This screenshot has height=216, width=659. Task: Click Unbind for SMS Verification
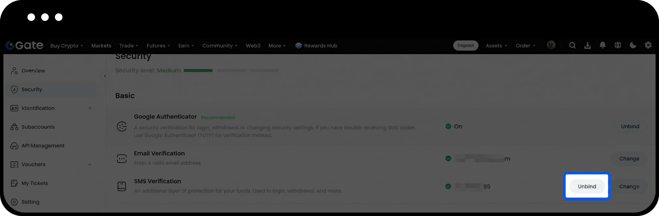coord(587,187)
